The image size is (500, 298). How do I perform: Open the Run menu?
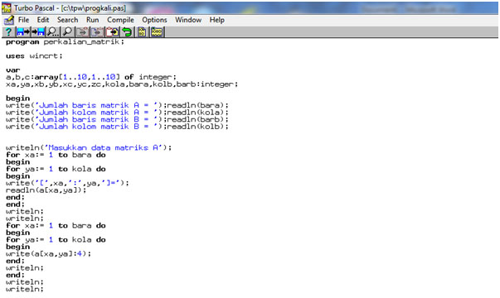[x=93, y=20]
